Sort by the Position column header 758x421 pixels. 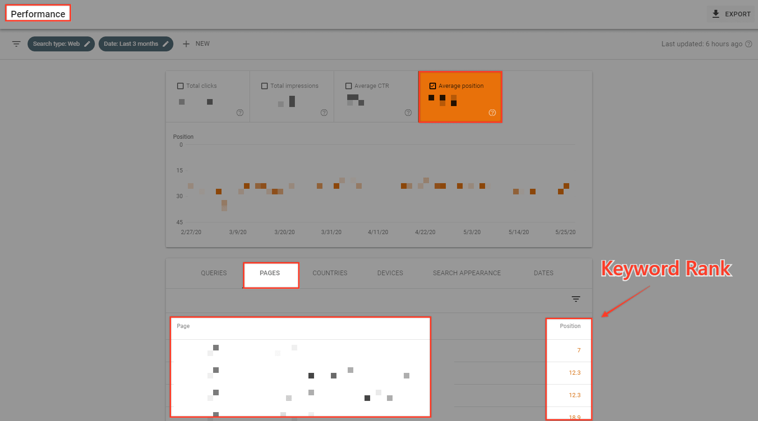[570, 326]
